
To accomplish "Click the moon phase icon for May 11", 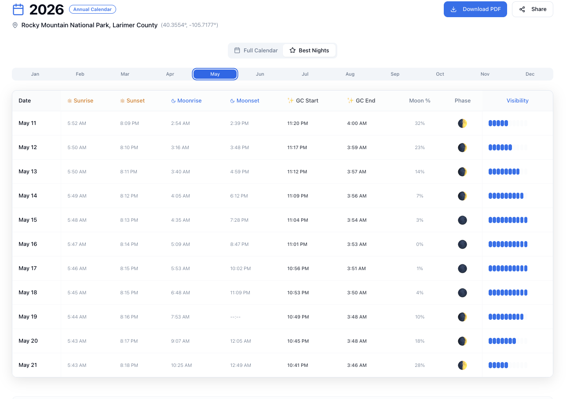I will (x=462, y=124).
